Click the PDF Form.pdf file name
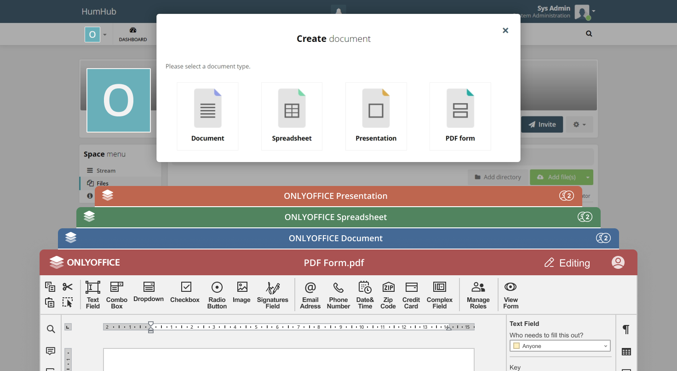This screenshot has height=371, width=677. tap(334, 263)
